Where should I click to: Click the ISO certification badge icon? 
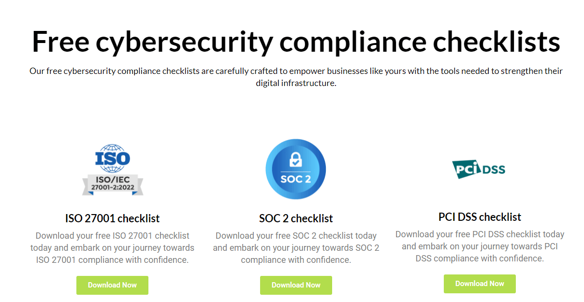coord(112,169)
